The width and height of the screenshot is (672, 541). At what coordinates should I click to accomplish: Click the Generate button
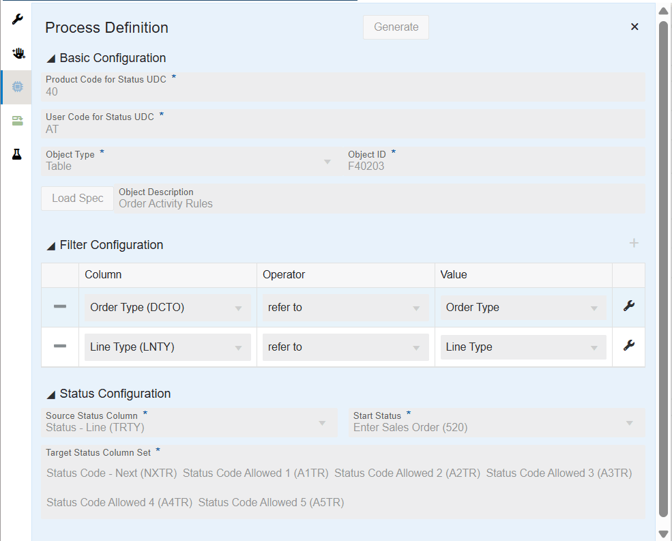pos(396,27)
